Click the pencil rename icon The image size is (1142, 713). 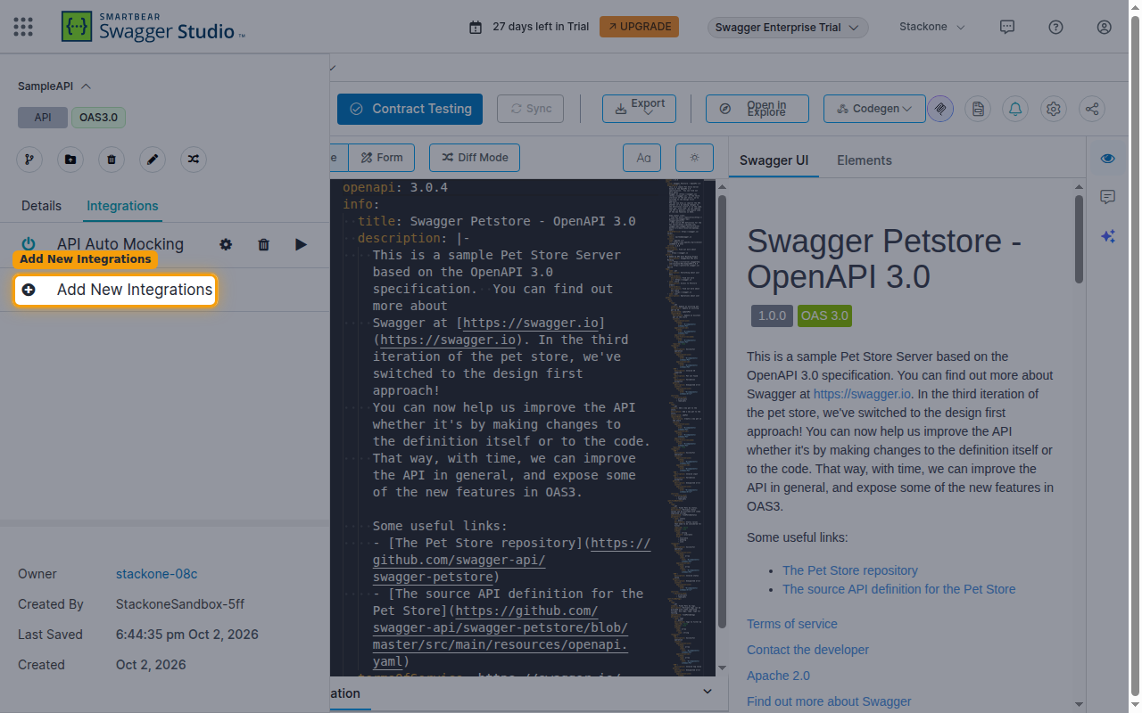click(x=153, y=160)
